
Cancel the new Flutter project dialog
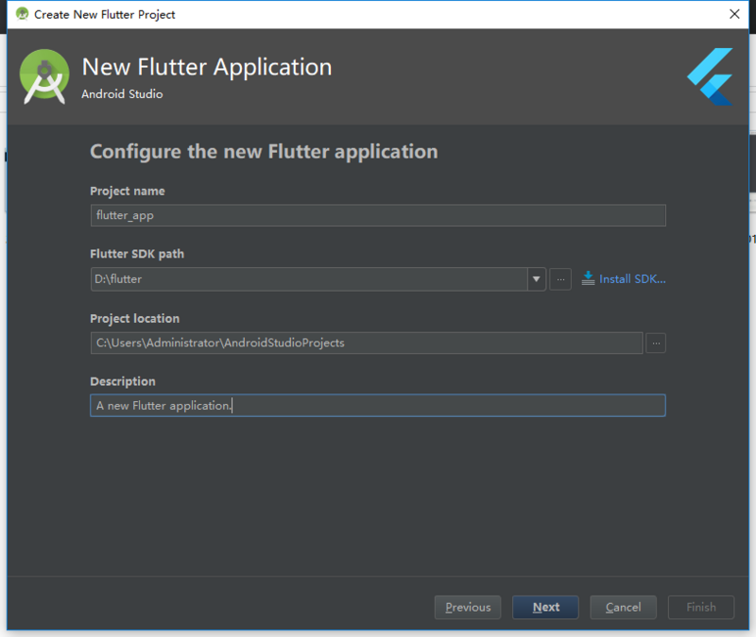623,607
